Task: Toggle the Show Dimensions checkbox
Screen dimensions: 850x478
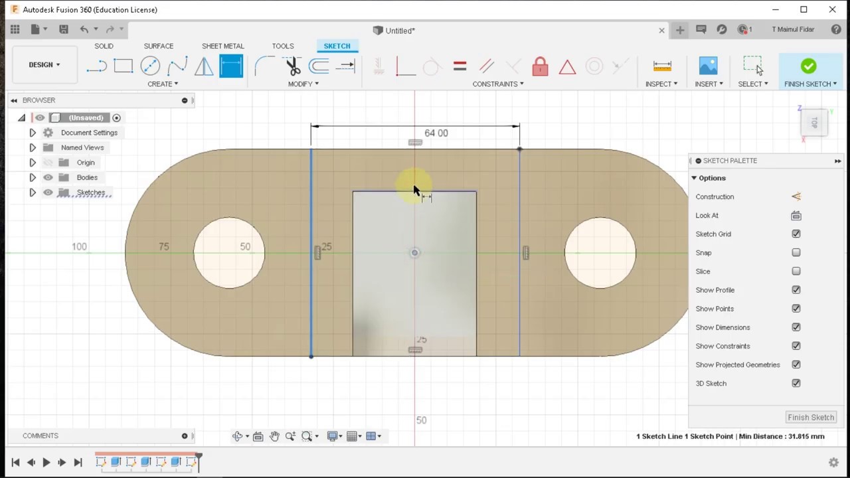Action: pos(796,327)
